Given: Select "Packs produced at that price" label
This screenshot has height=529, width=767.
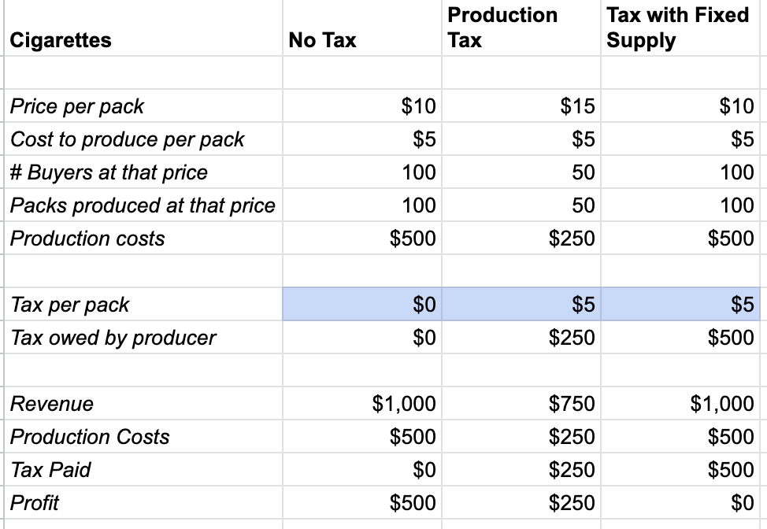Looking at the screenshot, I should coord(143,205).
